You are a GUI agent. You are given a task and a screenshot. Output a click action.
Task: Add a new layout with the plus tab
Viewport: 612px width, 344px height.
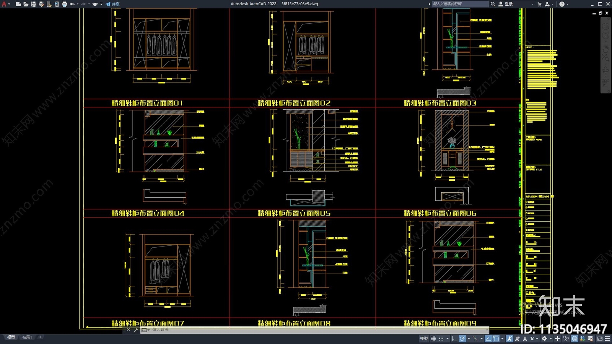tap(41, 337)
